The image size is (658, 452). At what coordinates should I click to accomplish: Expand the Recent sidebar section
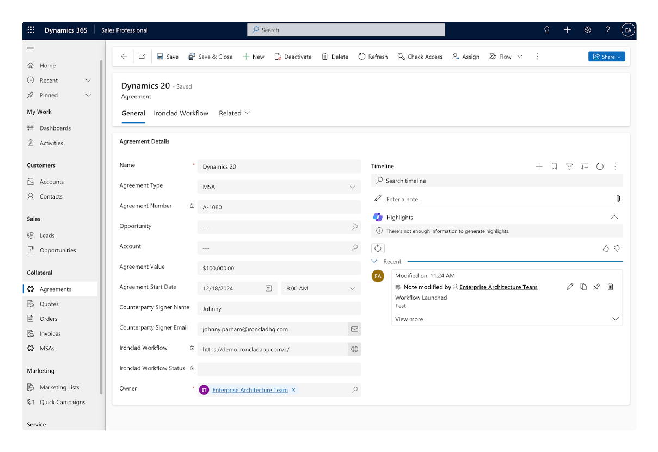point(88,81)
